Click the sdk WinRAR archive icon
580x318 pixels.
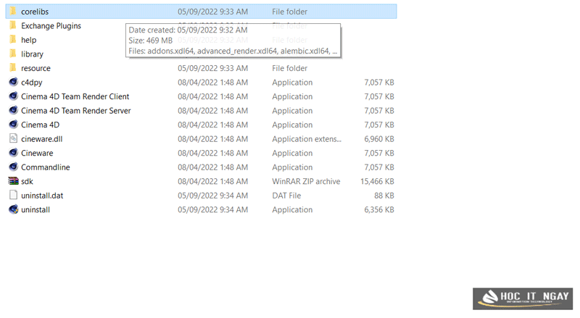point(13,181)
